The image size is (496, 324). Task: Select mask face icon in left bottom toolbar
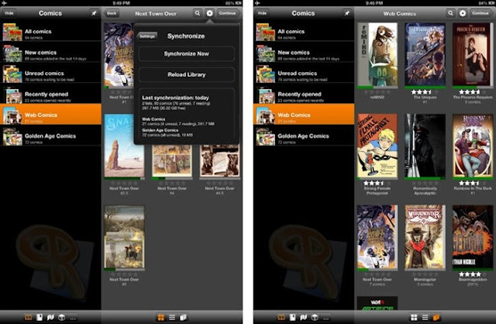coord(62,317)
